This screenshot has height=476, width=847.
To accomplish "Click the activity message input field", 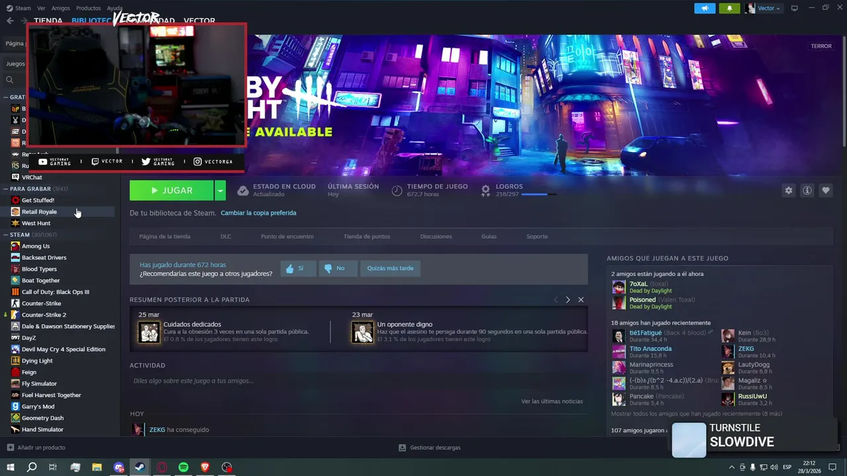I will coord(358,381).
